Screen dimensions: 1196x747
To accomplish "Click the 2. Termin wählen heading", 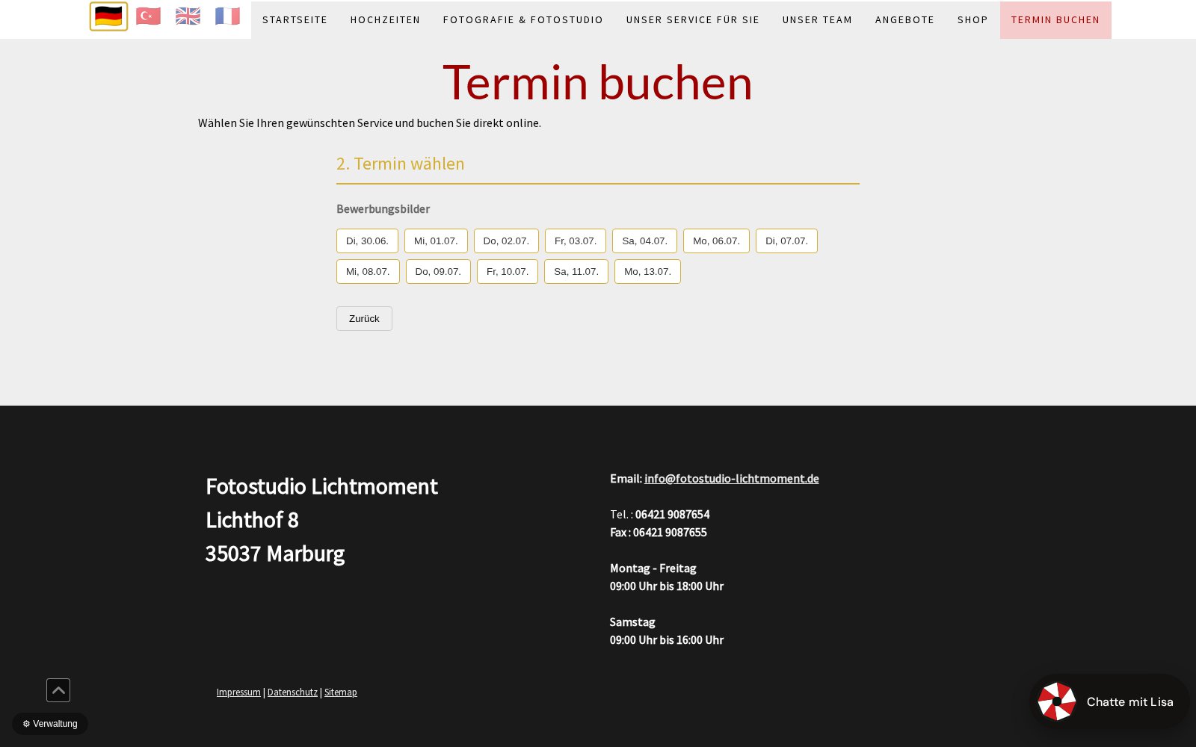I will (401, 164).
